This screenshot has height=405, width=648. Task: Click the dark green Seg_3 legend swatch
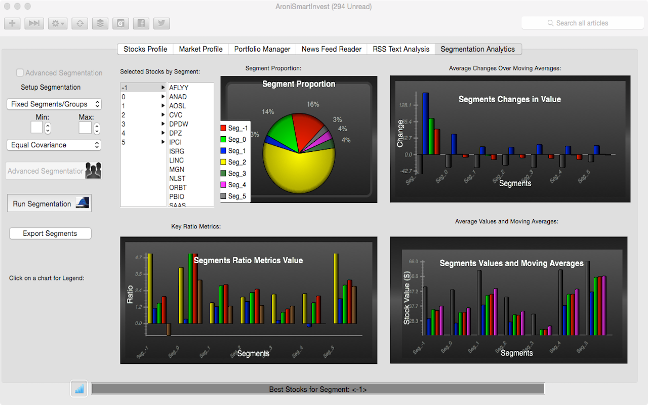pyautogui.click(x=223, y=174)
